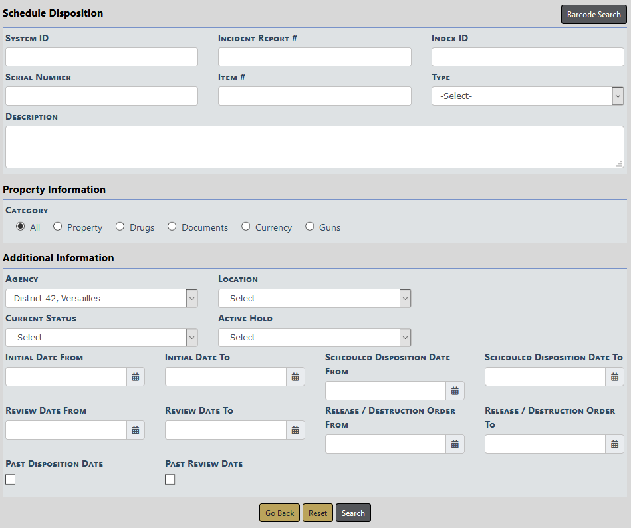631x528 pixels.
Task: Click the Reset button
Action: (x=318, y=513)
